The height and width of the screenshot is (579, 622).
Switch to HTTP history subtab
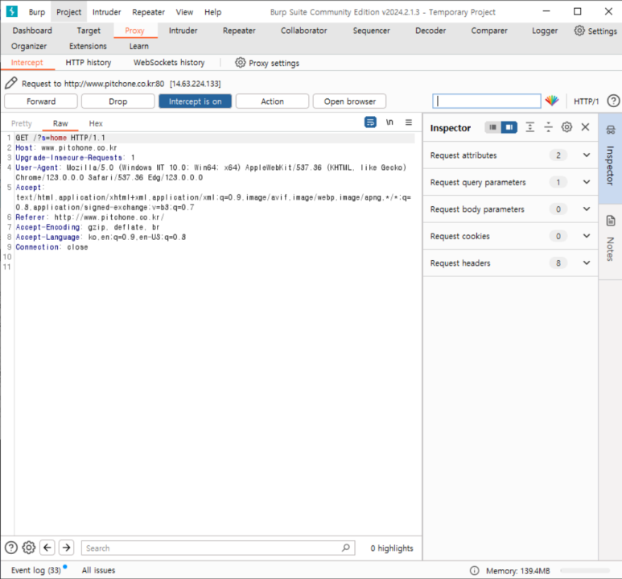89,62
